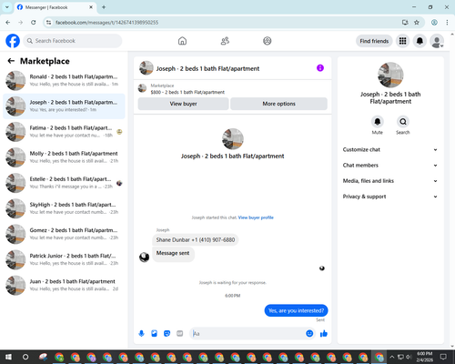
Task: Open the purple conversation information icon
Action: click(x=320, y=68)
